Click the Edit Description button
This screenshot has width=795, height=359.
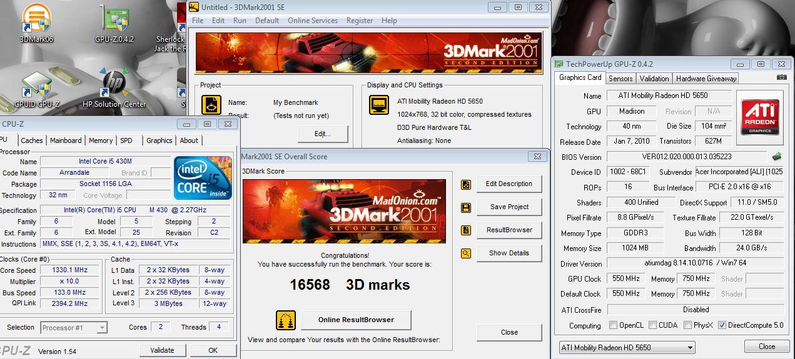509,184
